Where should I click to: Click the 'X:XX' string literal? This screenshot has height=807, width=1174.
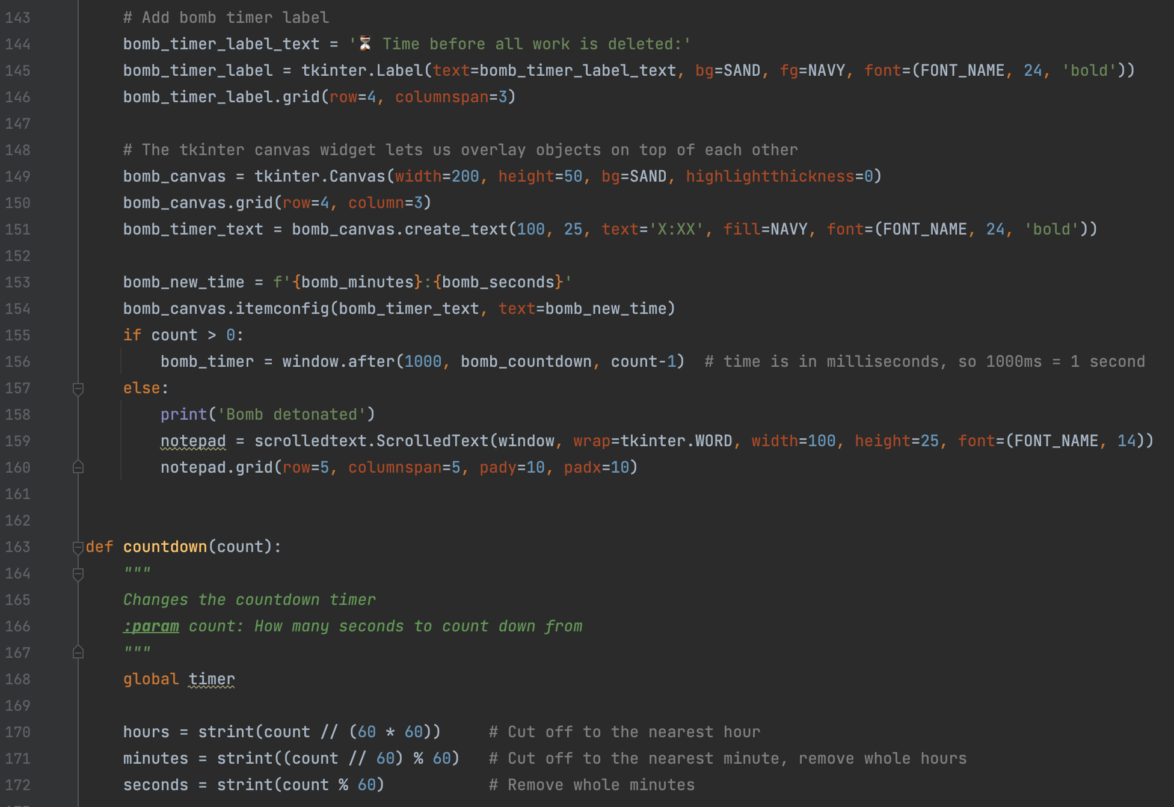(x=676, y=229)
